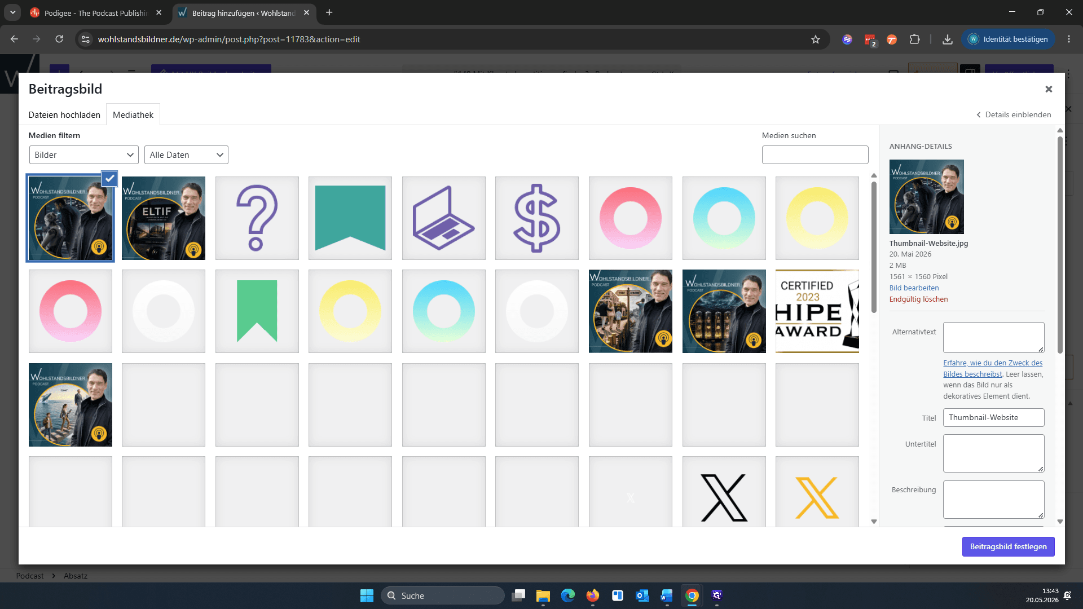Screen dimensions: 1083x609
Task: Reload the current page
Action: 59,39
